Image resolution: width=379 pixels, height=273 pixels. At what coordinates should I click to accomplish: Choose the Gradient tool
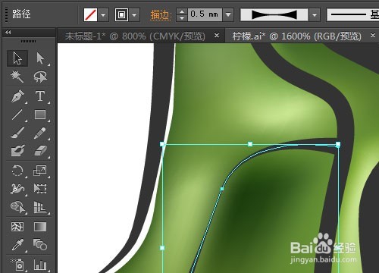(40, 227)
